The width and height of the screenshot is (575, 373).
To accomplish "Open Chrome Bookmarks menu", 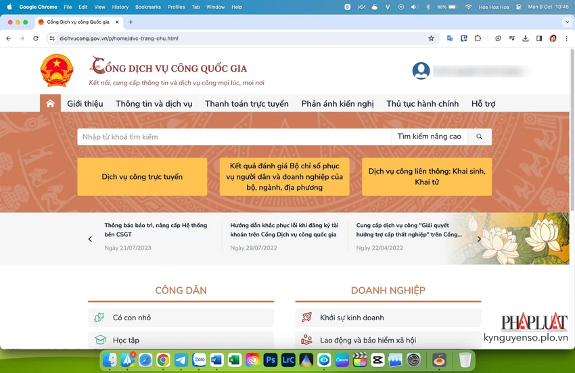I will 147,7.
